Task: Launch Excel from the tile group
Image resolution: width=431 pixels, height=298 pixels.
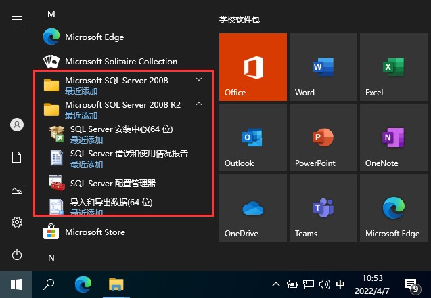Action: [394, 67]
